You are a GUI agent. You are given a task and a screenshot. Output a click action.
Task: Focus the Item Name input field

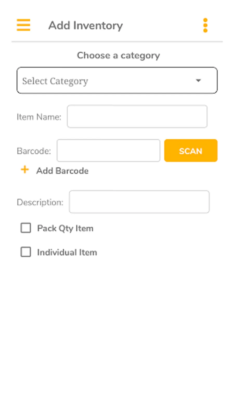[x=137, y=116]
